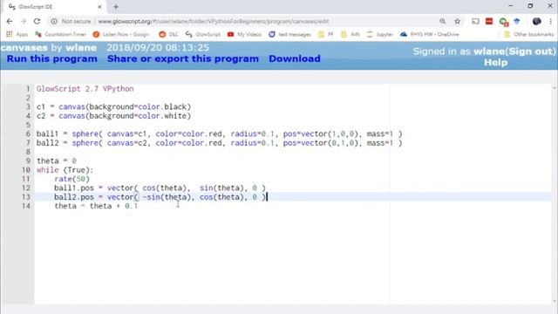The width and height of the screenshot is (558, 314).
Task: Close the GlowScript IDE tab
Action: pyautogui.click(x=99, y=7)
